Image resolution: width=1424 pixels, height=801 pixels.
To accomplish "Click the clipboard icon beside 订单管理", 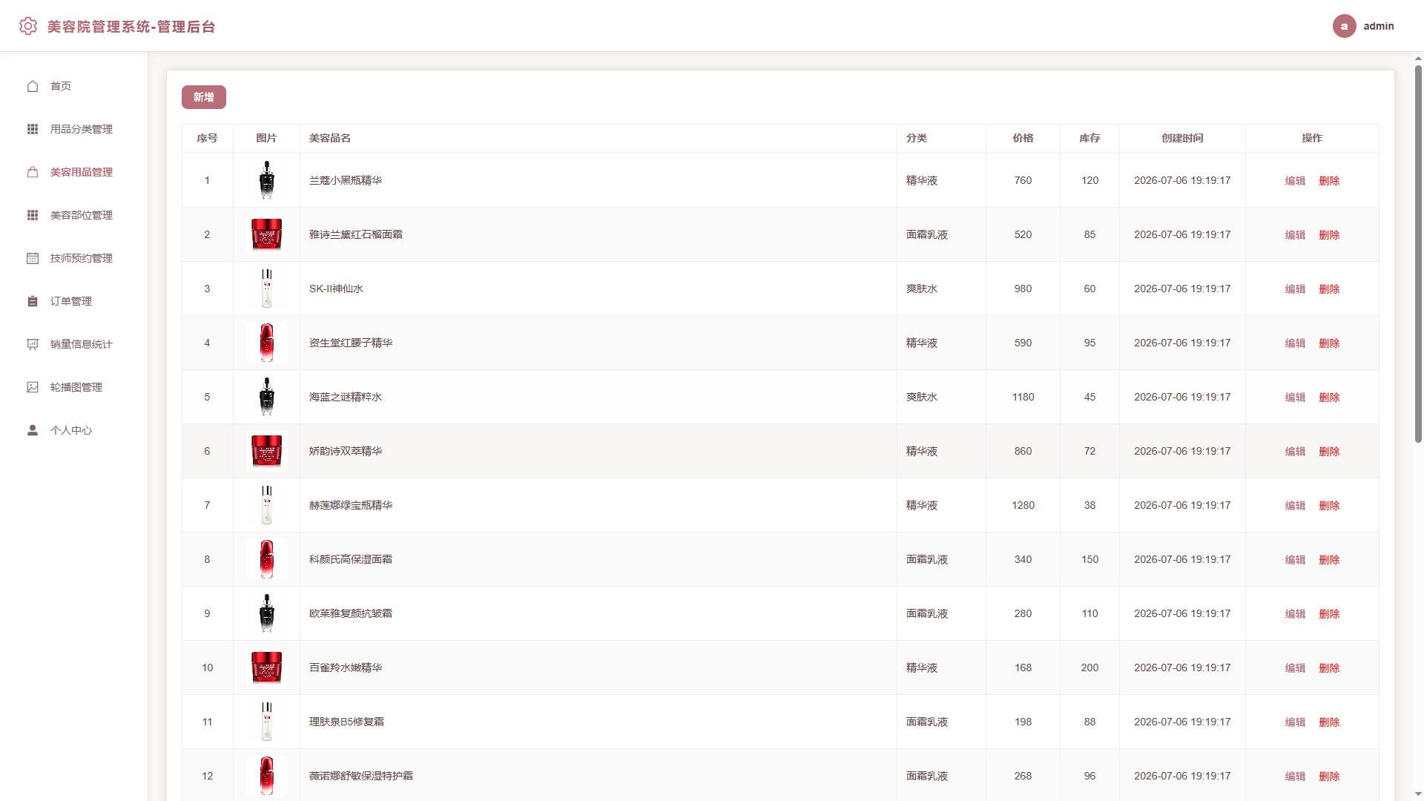I will [33, 301].
